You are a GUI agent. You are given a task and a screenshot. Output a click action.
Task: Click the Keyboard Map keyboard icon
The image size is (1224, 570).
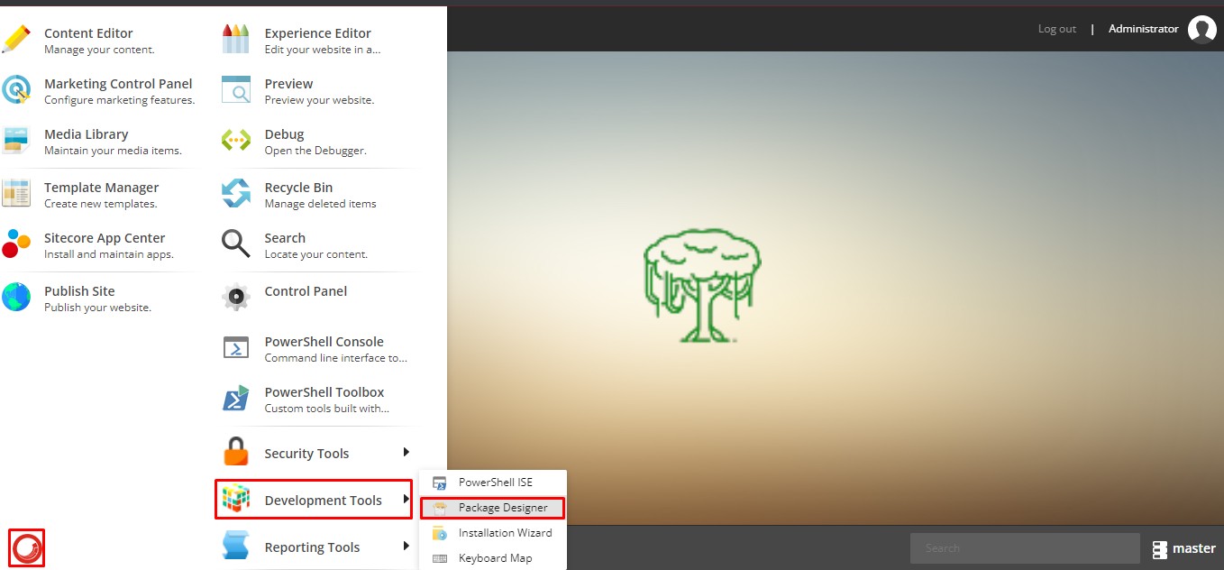click(440, 558)
